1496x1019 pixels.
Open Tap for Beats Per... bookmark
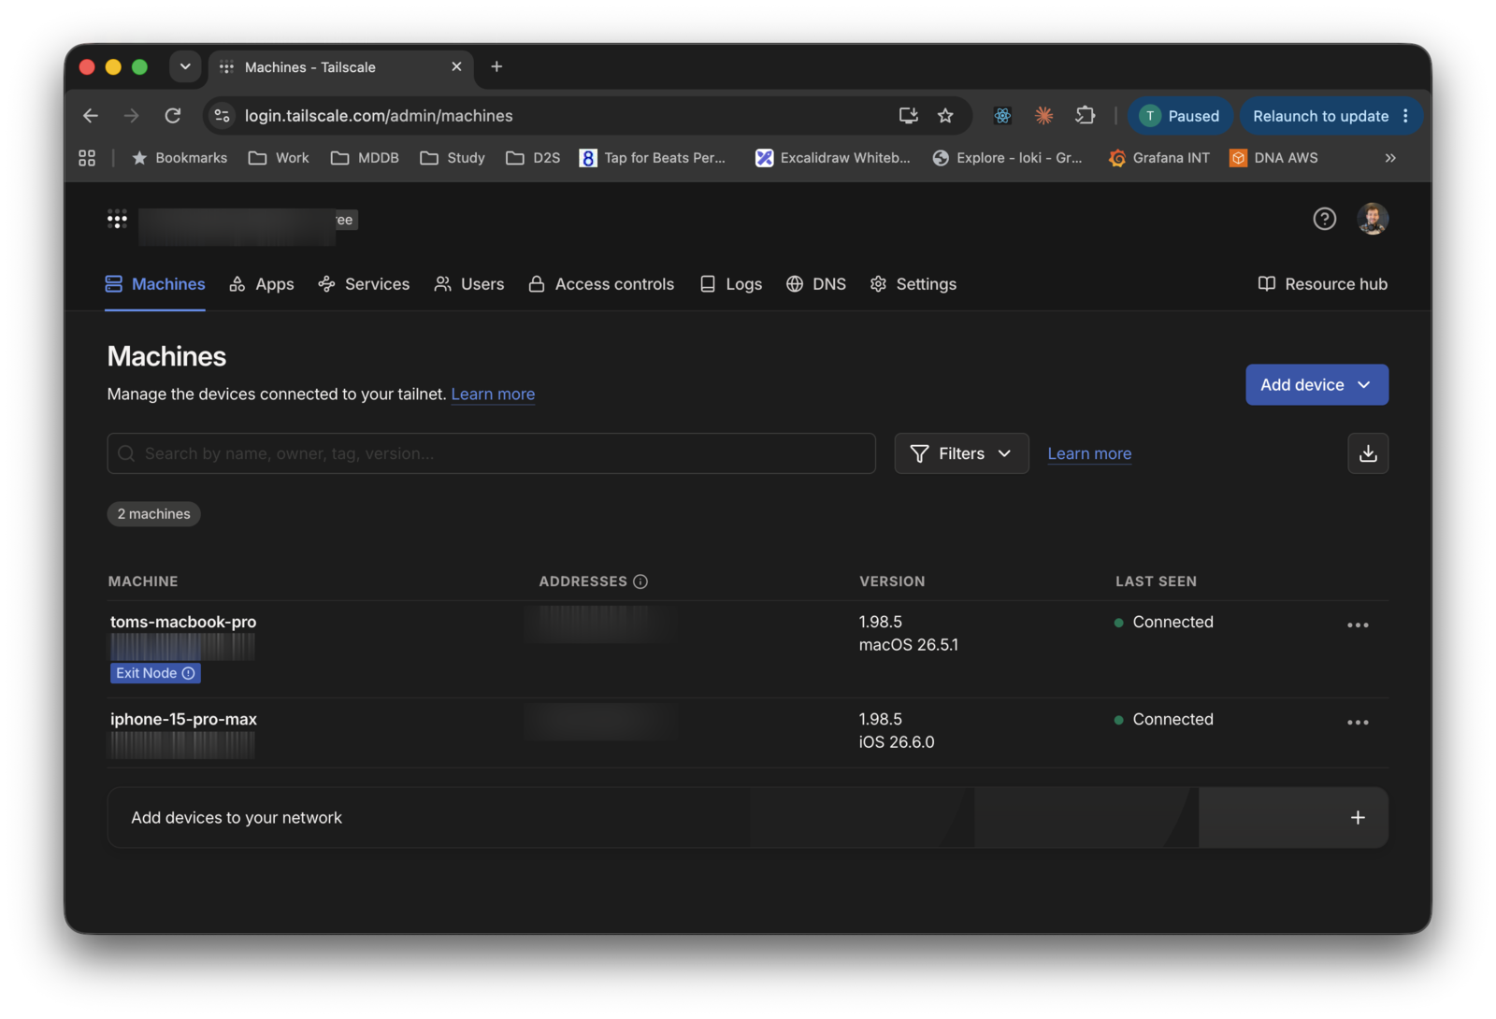pos(653,158)
